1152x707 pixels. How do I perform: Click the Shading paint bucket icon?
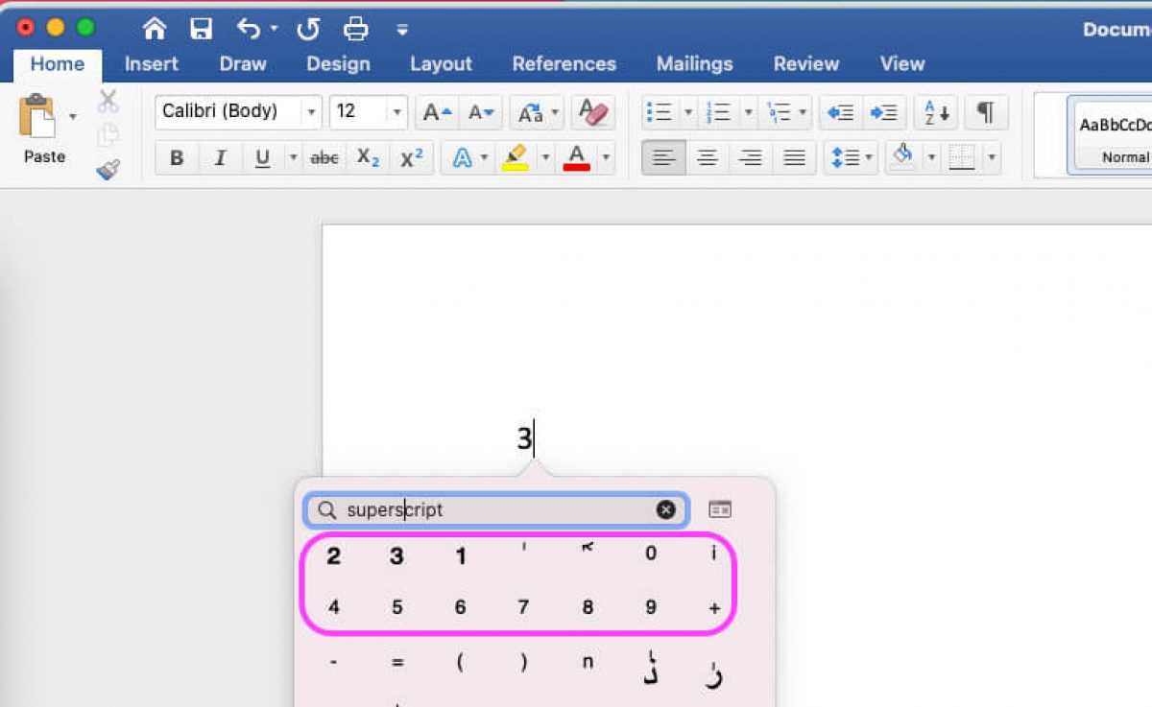click(x=902, y=157)
